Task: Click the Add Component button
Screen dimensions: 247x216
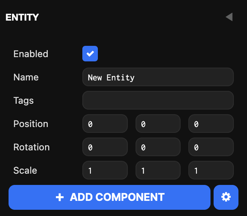Action: [x=110, y=197]
